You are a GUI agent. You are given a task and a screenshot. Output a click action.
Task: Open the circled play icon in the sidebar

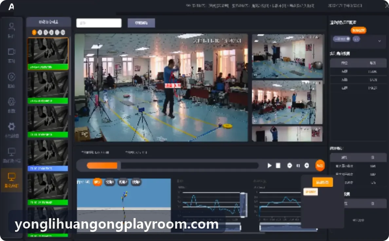tap(11, 77)
